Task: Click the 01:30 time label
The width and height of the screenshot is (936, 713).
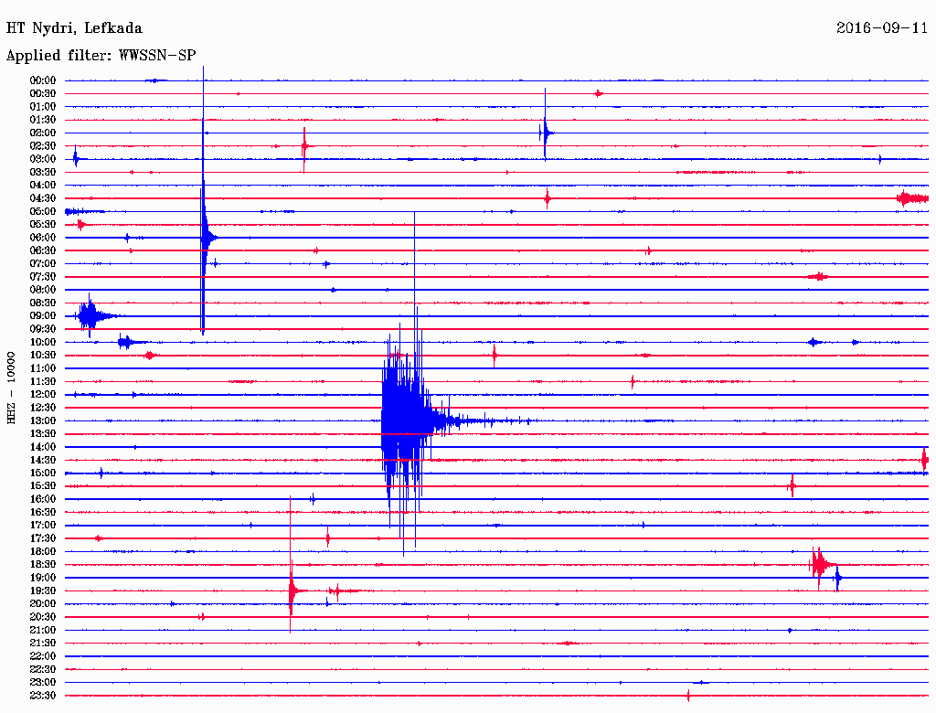Action: pyautogui.click(x=43, y=120)
